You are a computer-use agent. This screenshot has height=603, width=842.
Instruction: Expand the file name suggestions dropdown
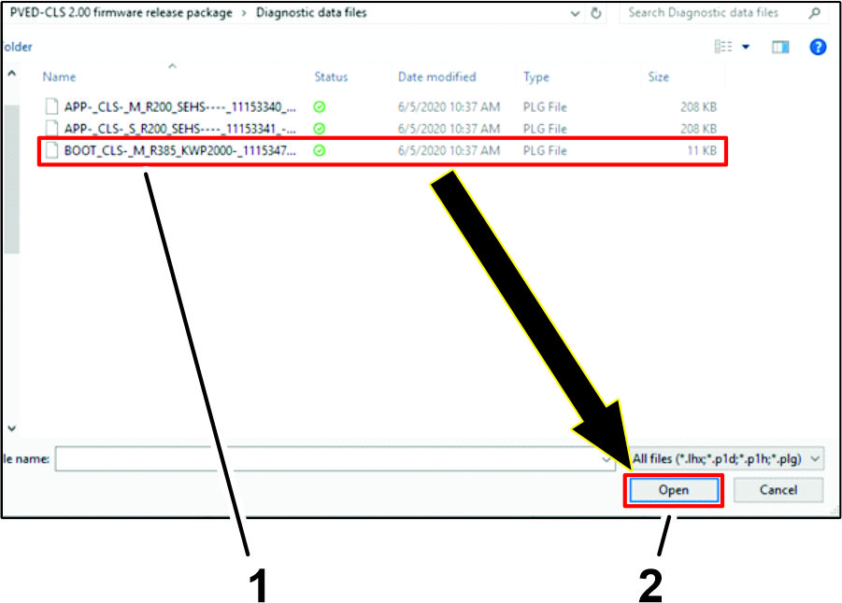point(607,459)
